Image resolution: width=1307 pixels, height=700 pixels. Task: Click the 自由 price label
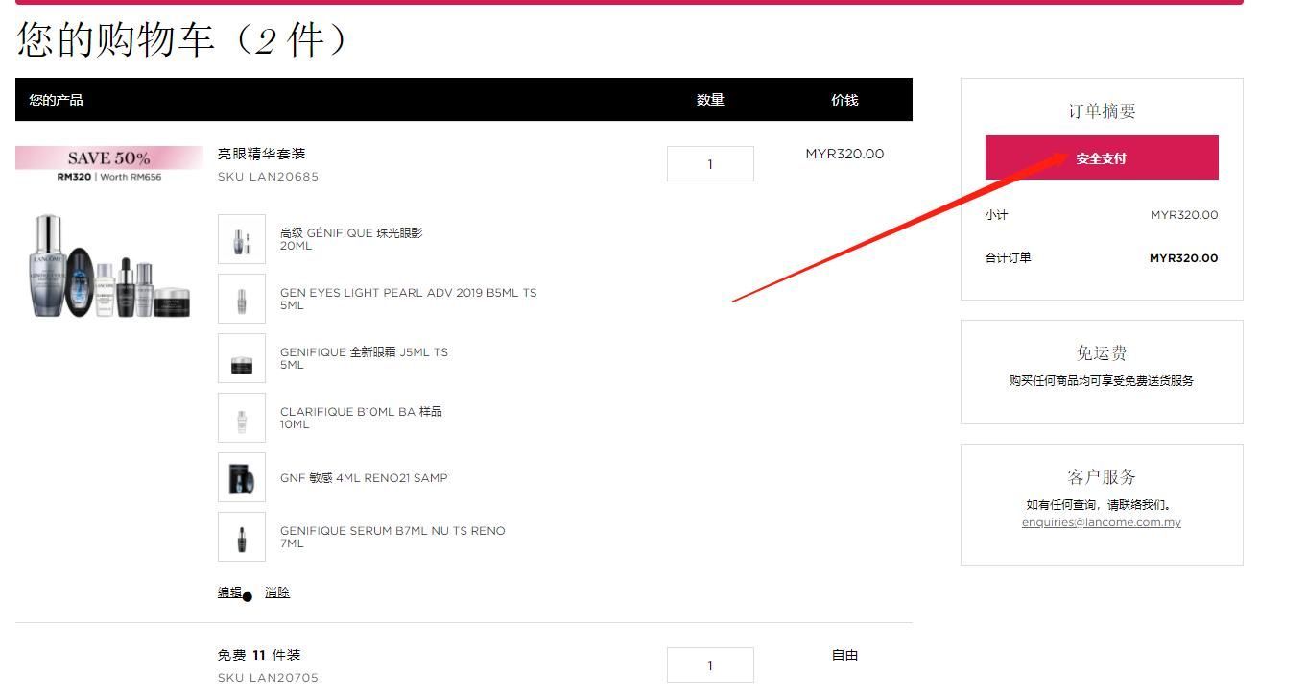844,655
